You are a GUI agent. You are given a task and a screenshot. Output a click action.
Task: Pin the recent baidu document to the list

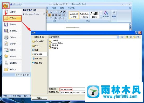coord(44,14)
